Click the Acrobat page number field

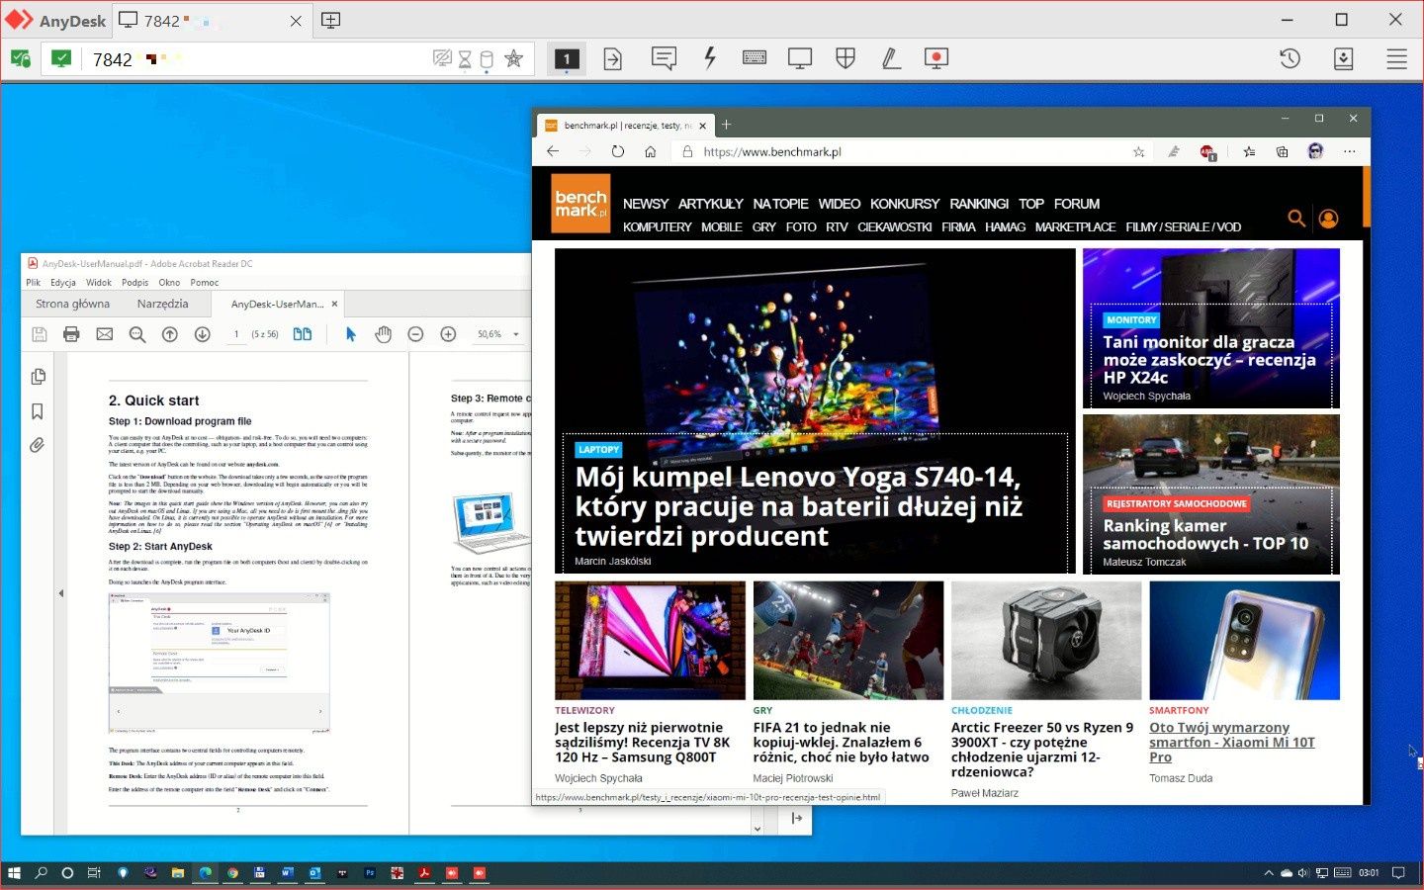pos(235,334)
